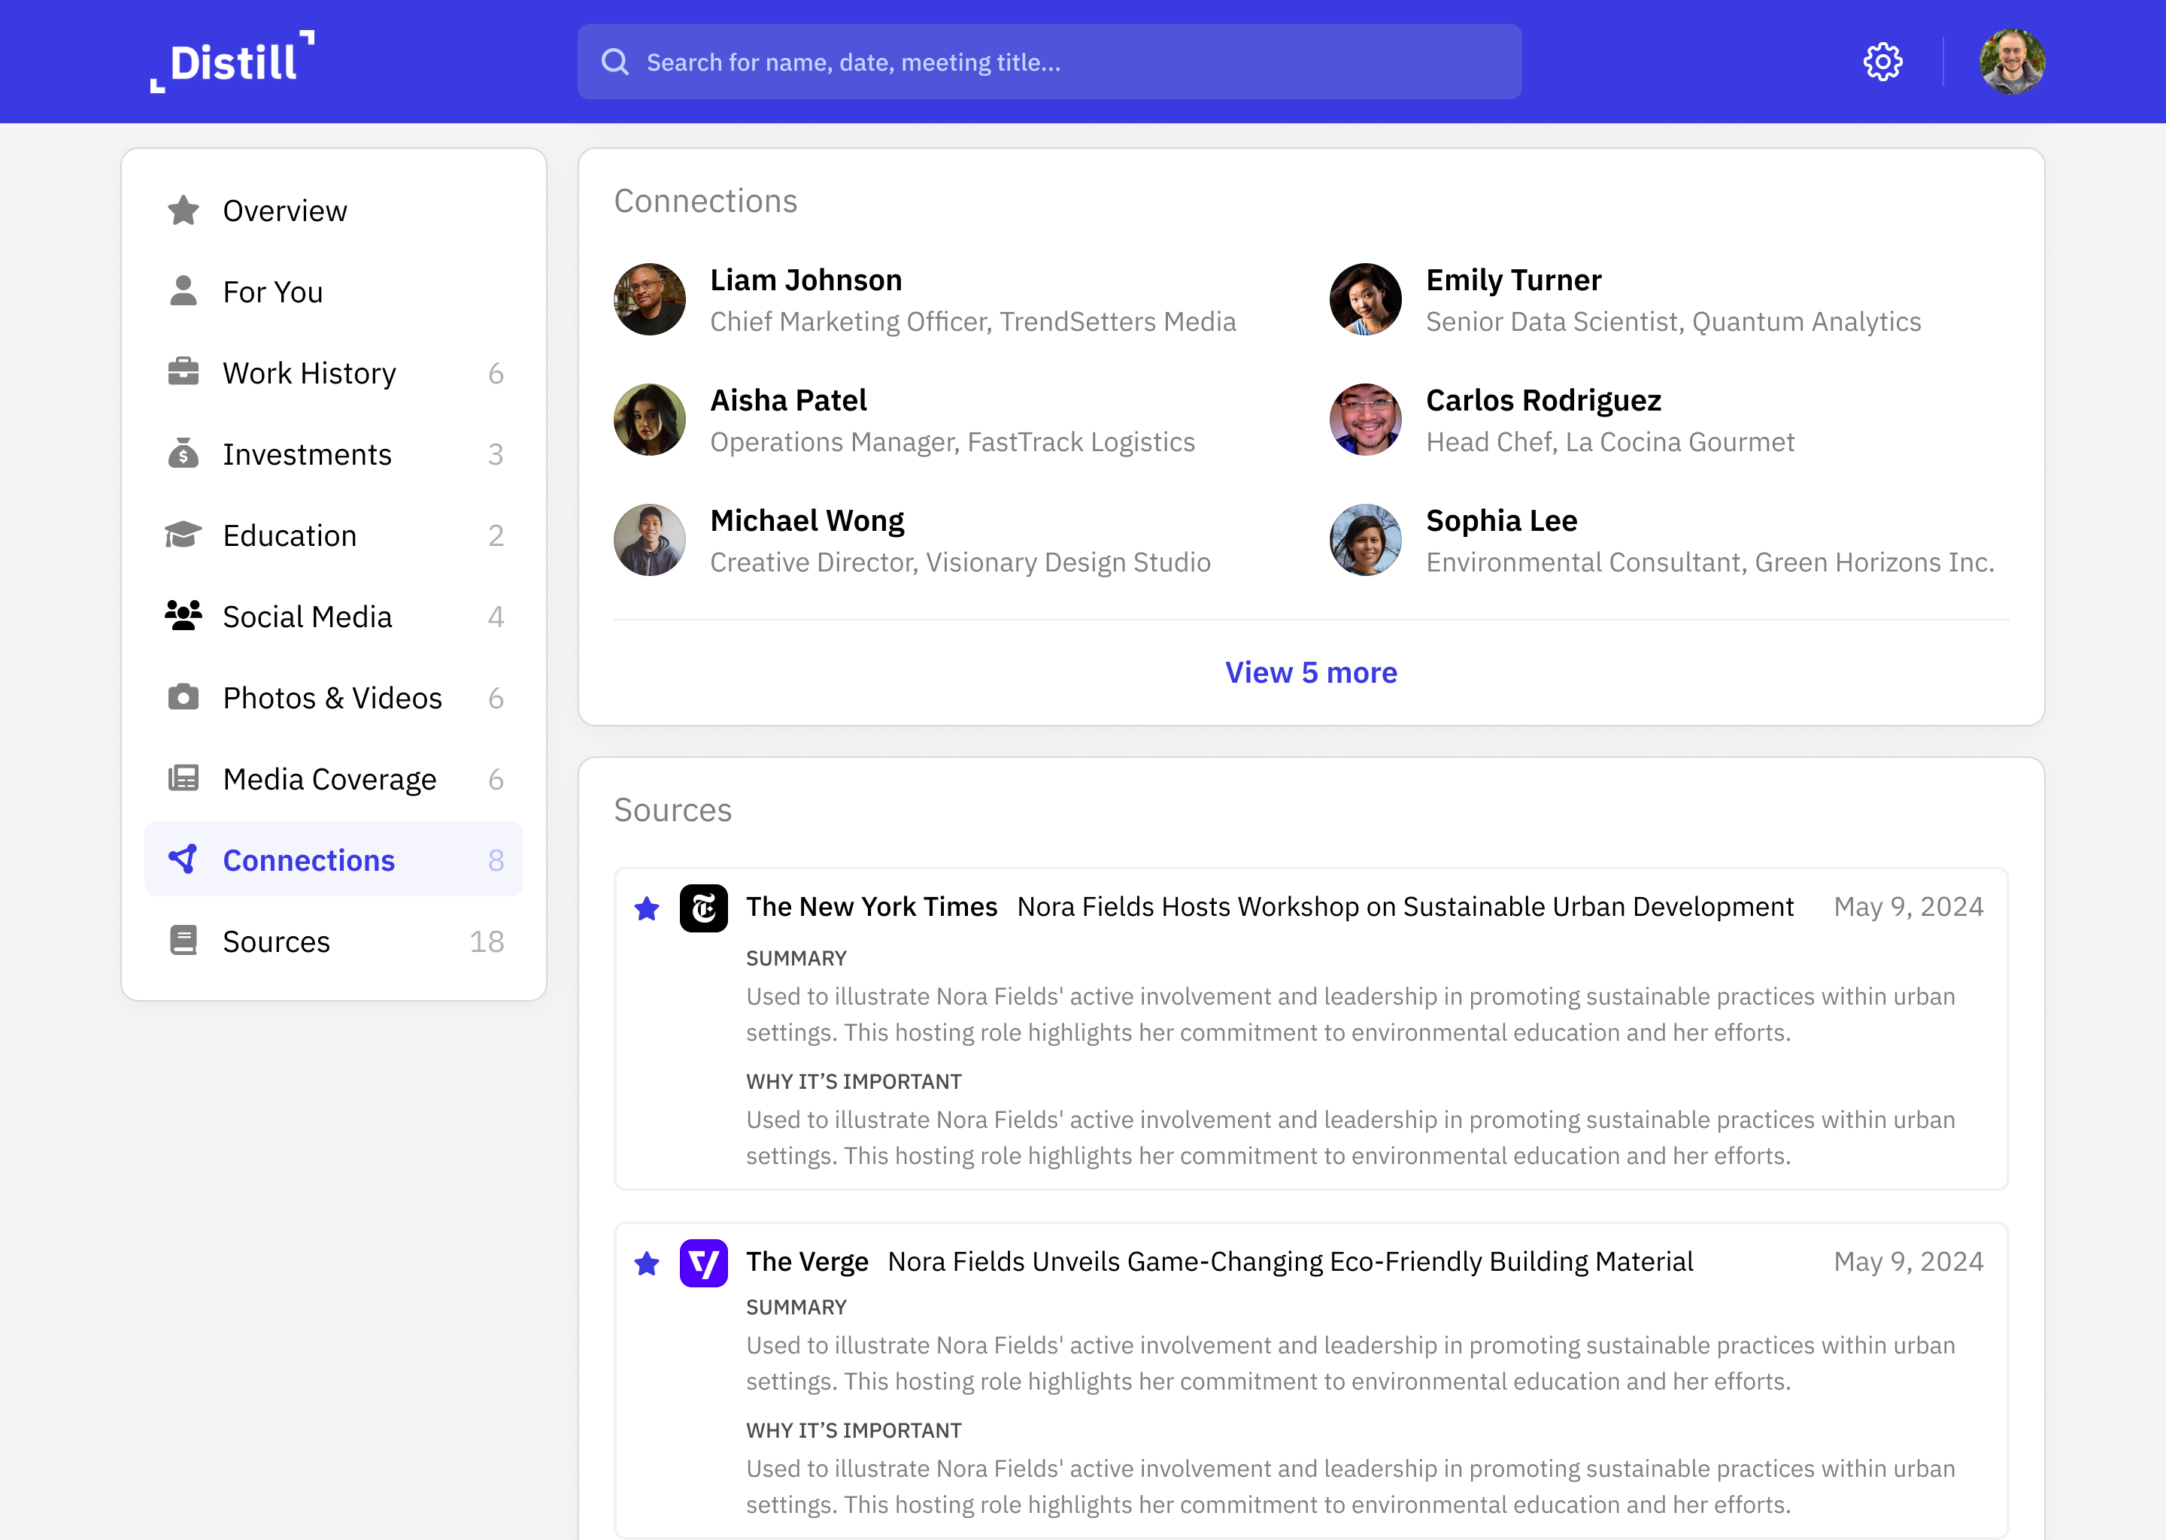The image size is (2166, 1540).
Task: Click the Photos & Videos camera icon
Action: (x=183, y=698)
